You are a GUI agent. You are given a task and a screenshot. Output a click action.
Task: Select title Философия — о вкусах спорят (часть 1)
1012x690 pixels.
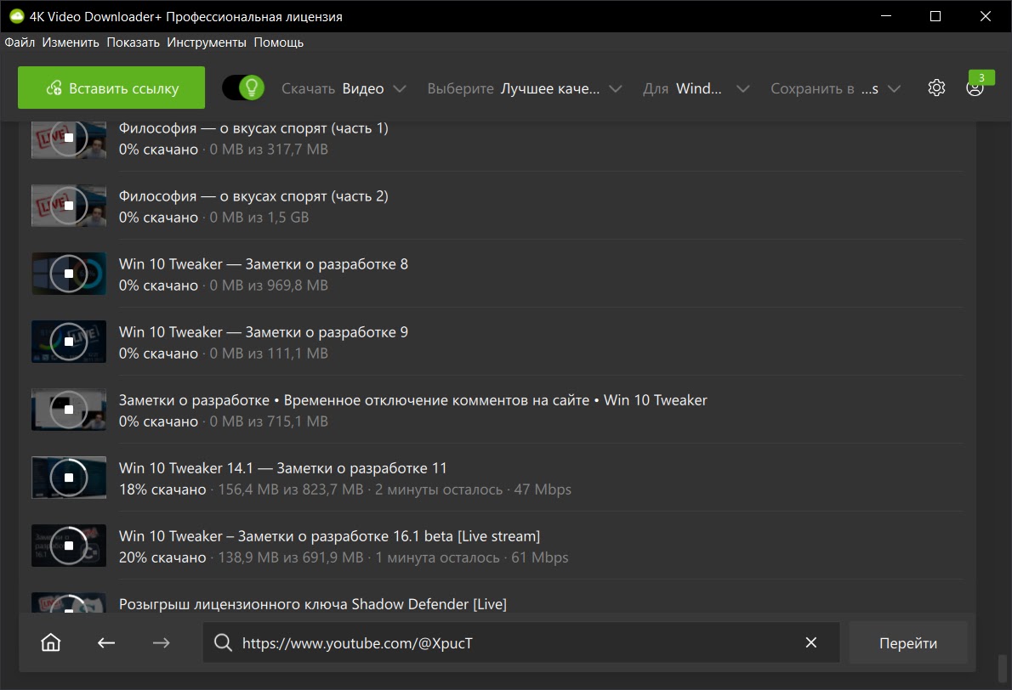(253, 128)
